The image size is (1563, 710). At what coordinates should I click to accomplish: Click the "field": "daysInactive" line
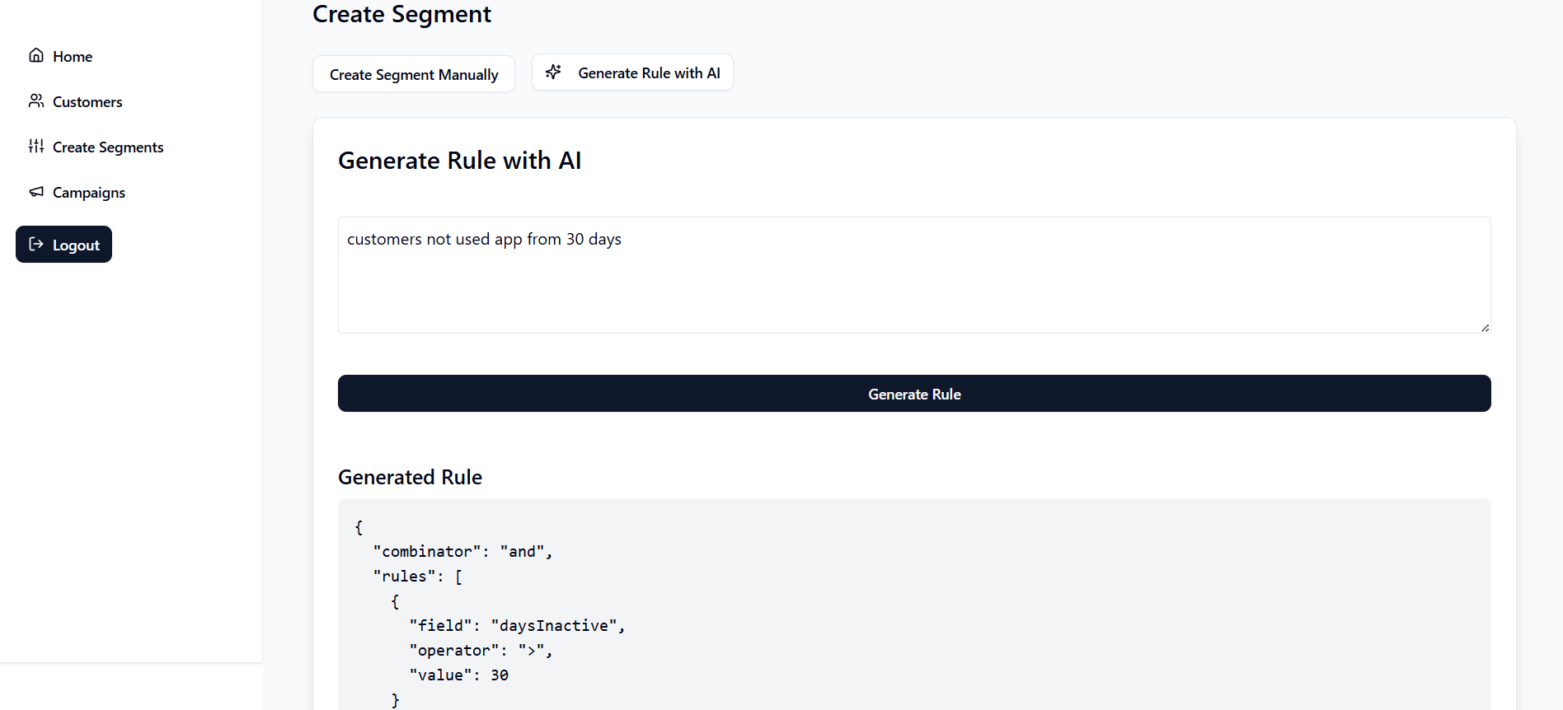tap(517, 626)
